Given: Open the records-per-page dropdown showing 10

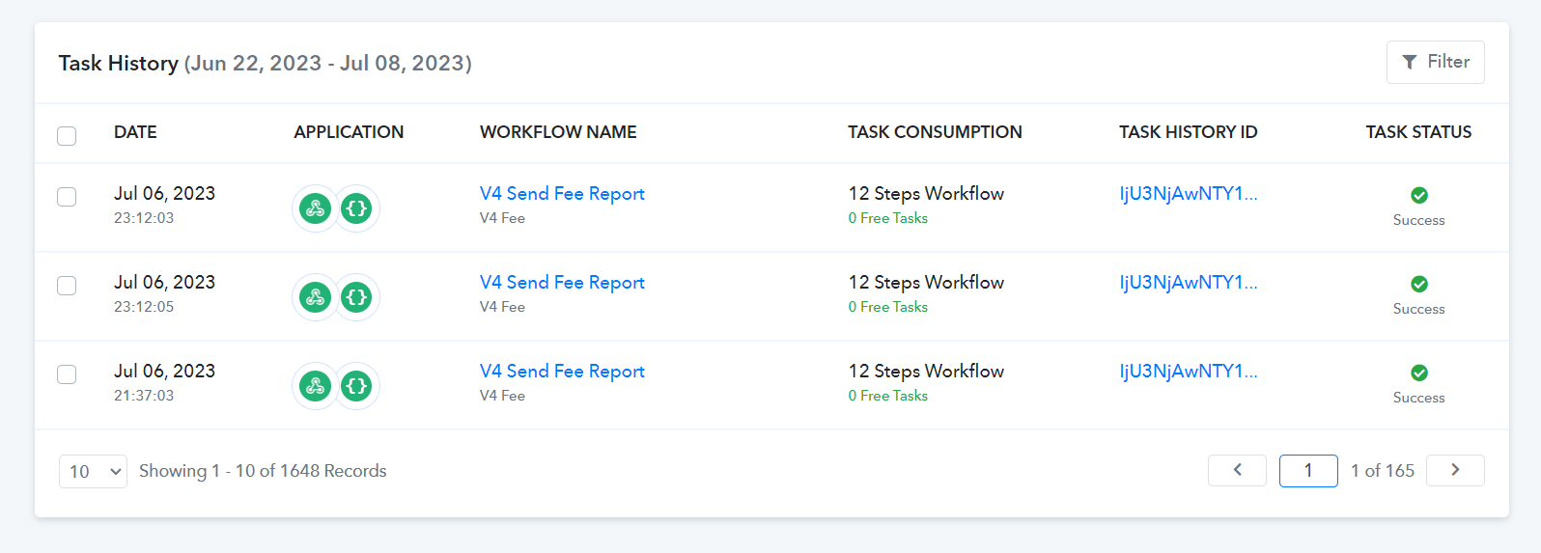Looking at the screenshot, I should 93,471.
